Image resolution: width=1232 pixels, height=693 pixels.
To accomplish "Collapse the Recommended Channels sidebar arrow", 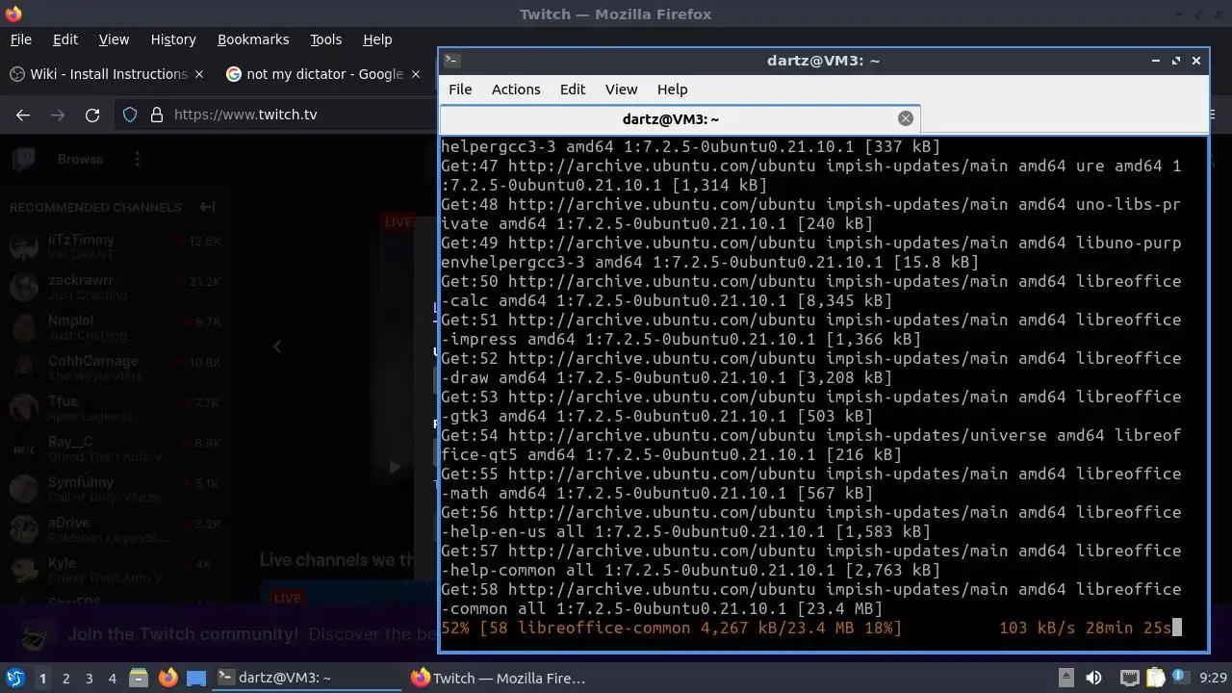I will (207, 207).
